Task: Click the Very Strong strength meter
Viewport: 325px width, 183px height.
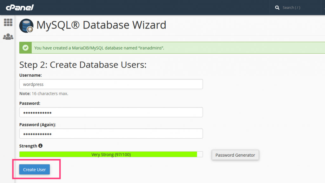Action: (x=111, y=154)
